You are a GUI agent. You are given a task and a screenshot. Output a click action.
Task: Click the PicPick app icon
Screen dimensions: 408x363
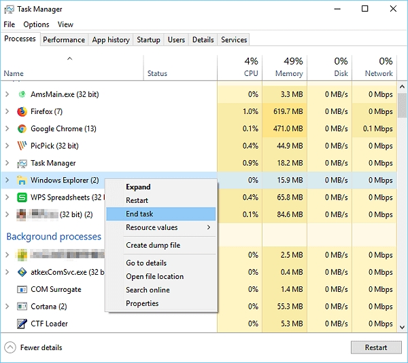pos(22,146)
